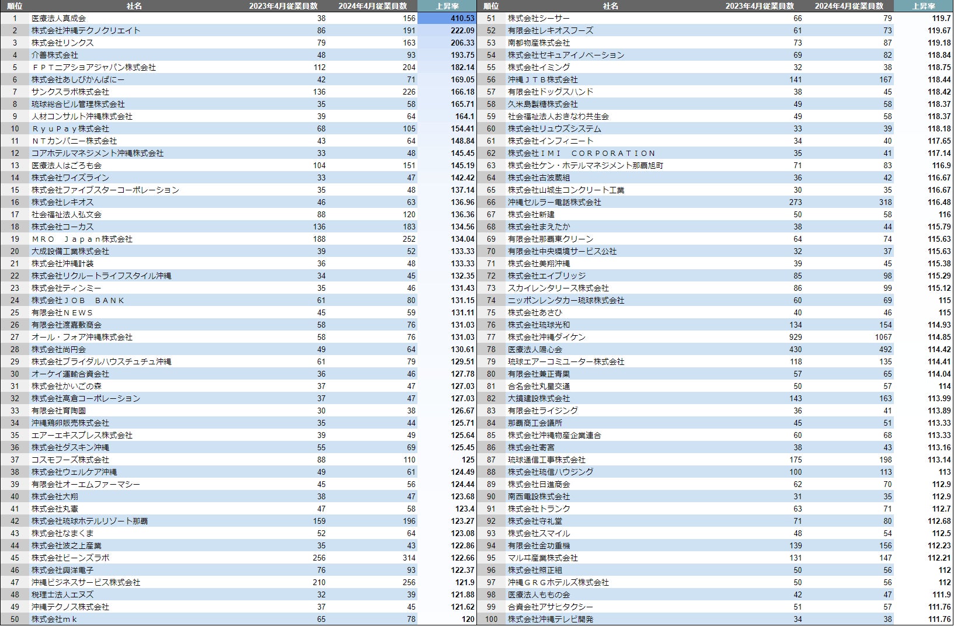Select the 株式会社リンクス company cell
The width and height of the screenshot is (954, 626).
62,43
